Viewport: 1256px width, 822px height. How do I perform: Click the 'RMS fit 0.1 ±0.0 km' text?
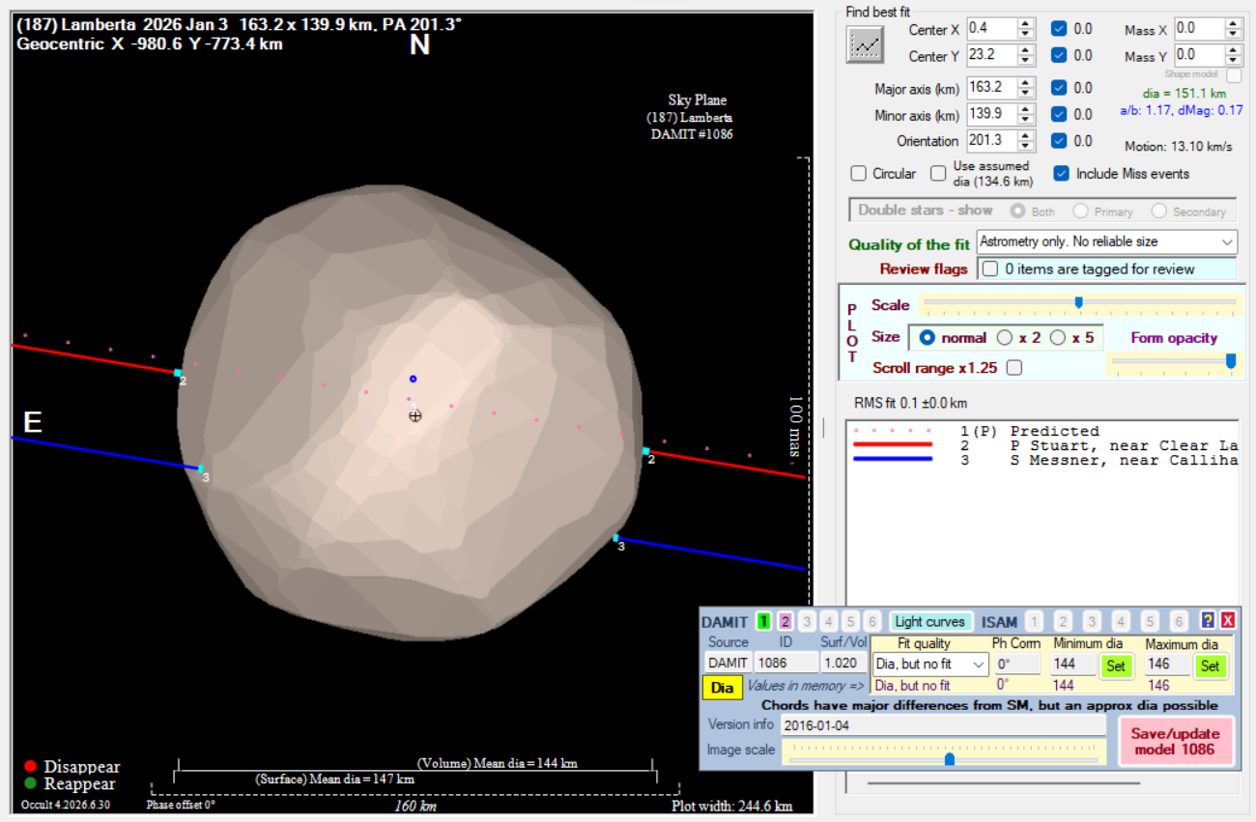(x=910, y=403)
